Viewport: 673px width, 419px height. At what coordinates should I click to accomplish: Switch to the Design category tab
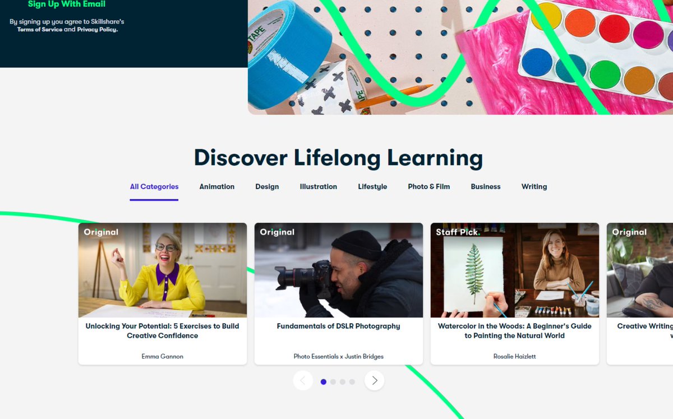pyautogui.click(x=267, y=187)
